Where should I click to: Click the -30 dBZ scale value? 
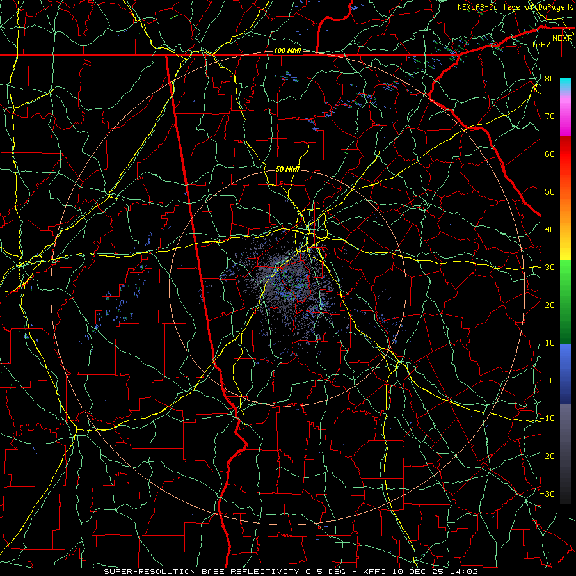pyautogui.click(x=547, y=494)
